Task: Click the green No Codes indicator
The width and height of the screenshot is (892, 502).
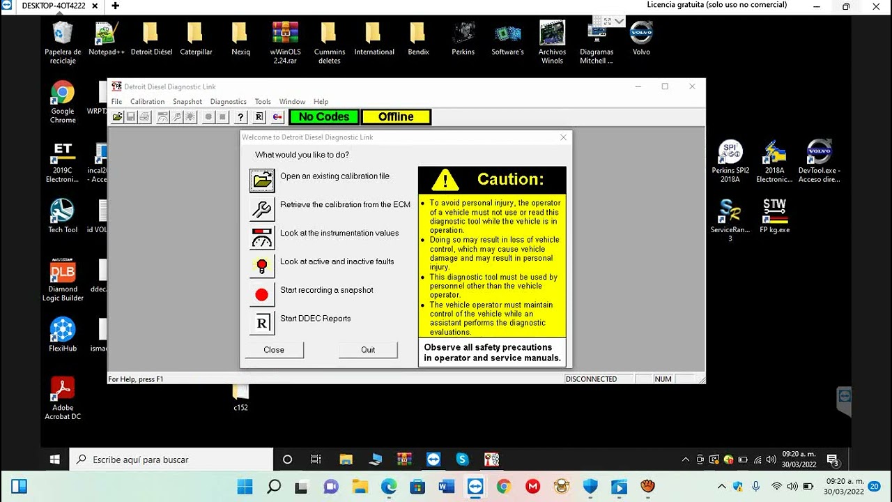Action: [324, 117]
